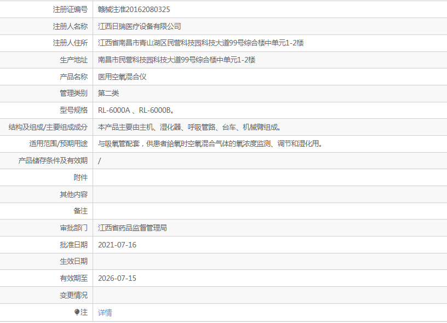Click the 适用范围/预期用途 label
Image resolution: width=447 pixels, height=323 pixels.
click(x=59, y=143)
